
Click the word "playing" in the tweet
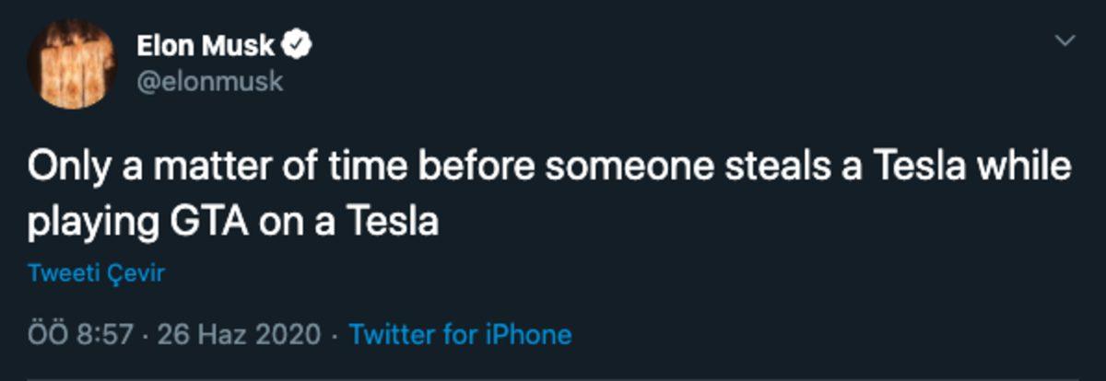(88, 223)
